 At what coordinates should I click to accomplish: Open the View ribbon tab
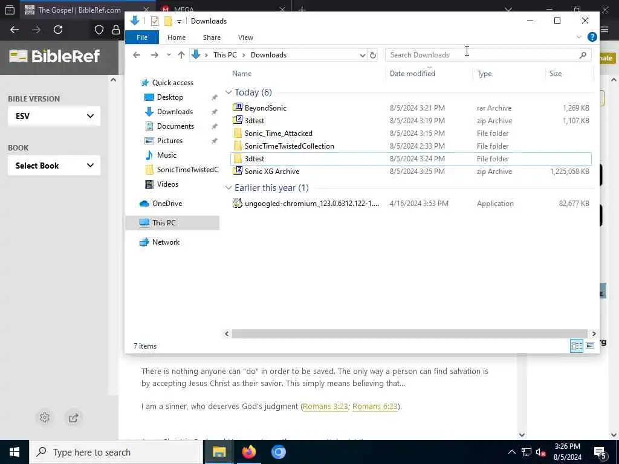pos(245,37)
